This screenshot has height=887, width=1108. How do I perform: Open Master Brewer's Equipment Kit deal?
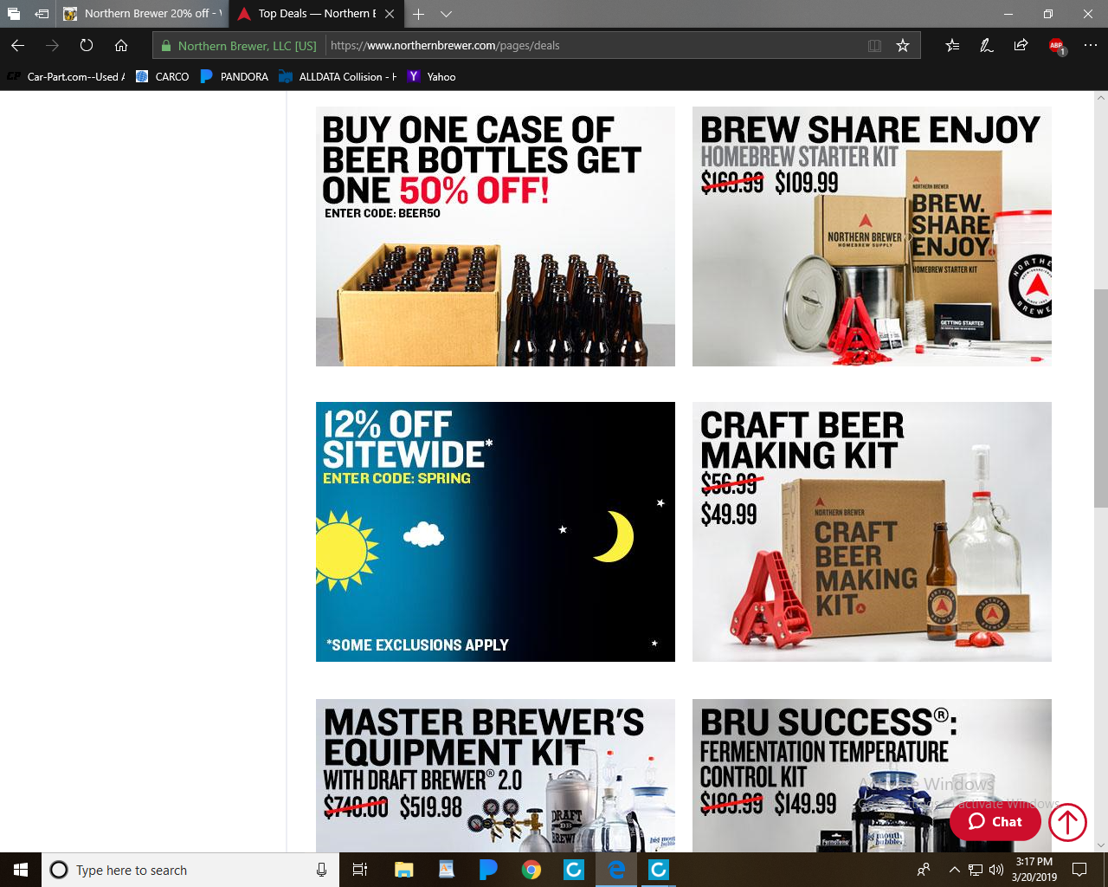click(x=495, y=775)
